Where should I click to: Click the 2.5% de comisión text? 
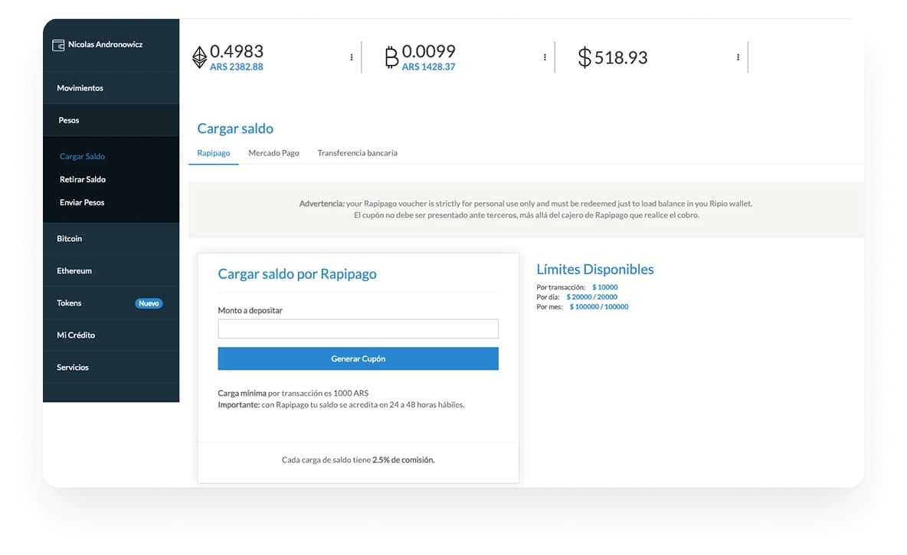pos(404,460)
